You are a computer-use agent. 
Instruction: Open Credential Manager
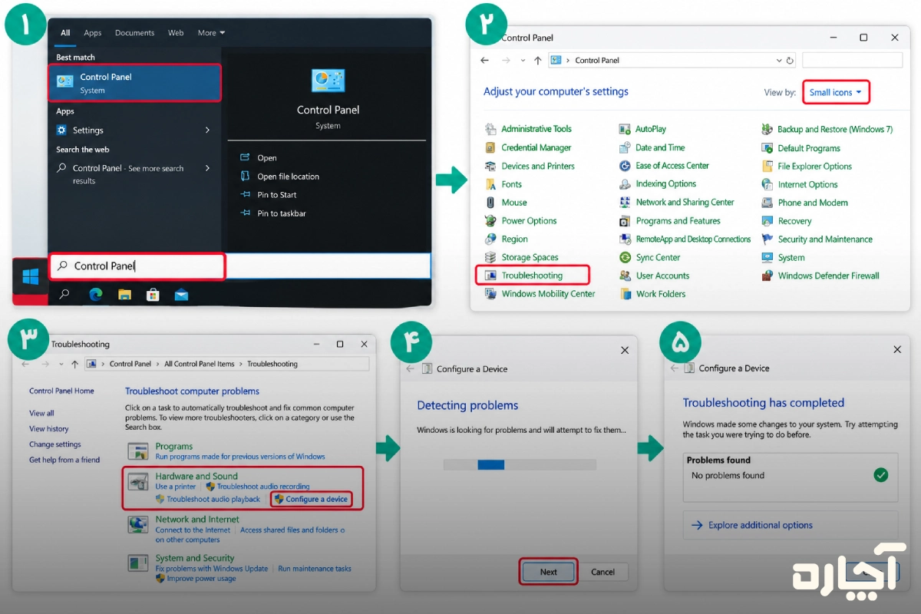click(536, 147)
